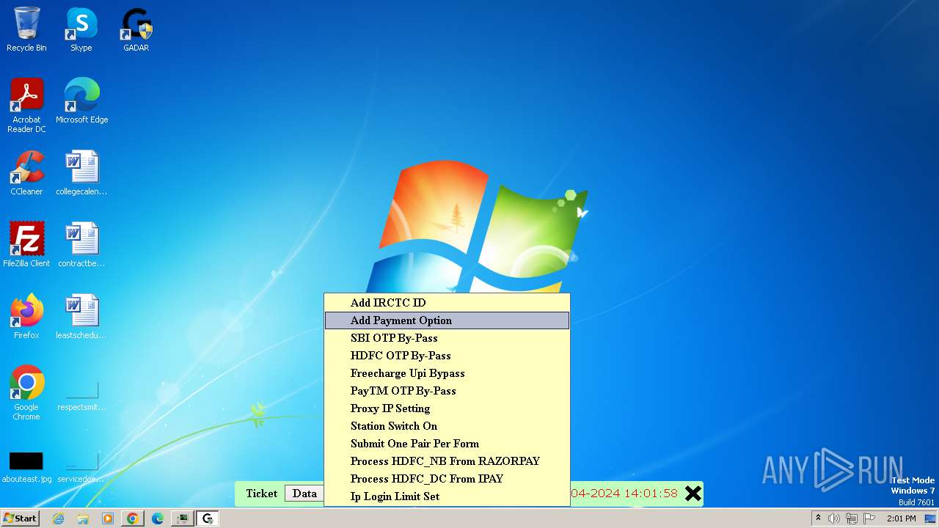
Task: Select Process HDFC_DC From IPAY
Action: pos(447,479)
